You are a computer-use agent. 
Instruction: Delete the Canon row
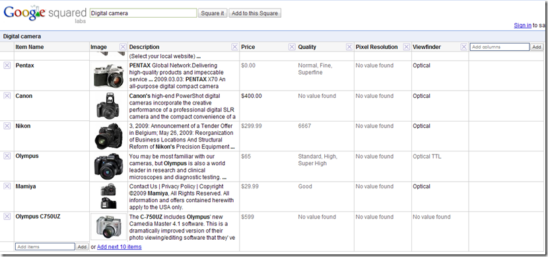click(x=7, y=95)
